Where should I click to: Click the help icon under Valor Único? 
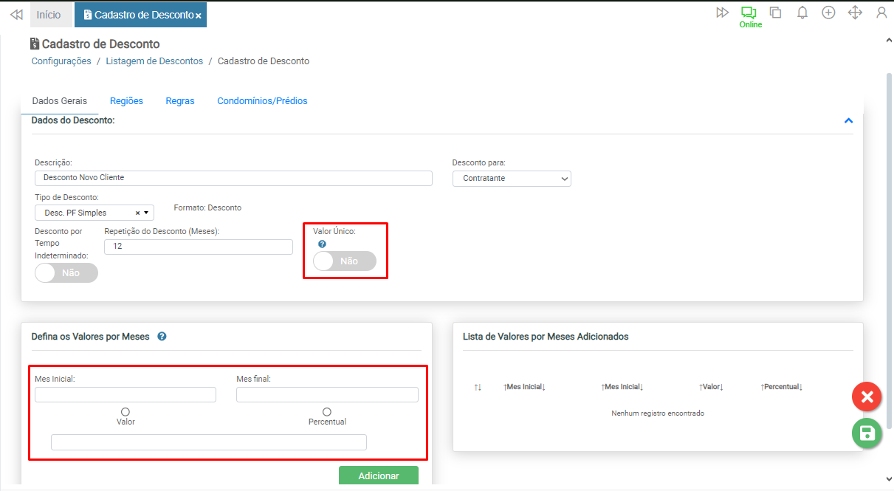322,244
